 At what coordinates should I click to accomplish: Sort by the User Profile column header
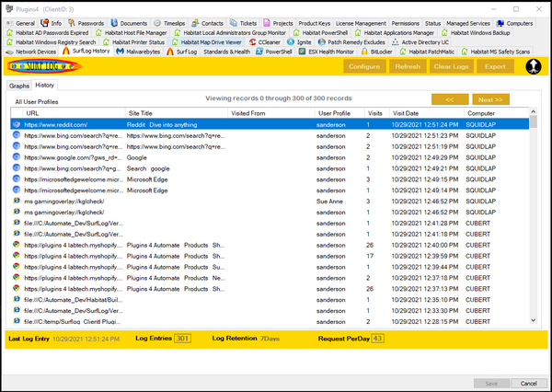coord(339,113)
